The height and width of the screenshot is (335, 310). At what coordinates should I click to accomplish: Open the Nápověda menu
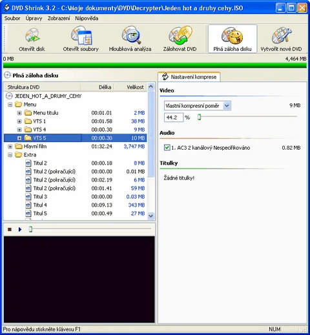[87, 18]
